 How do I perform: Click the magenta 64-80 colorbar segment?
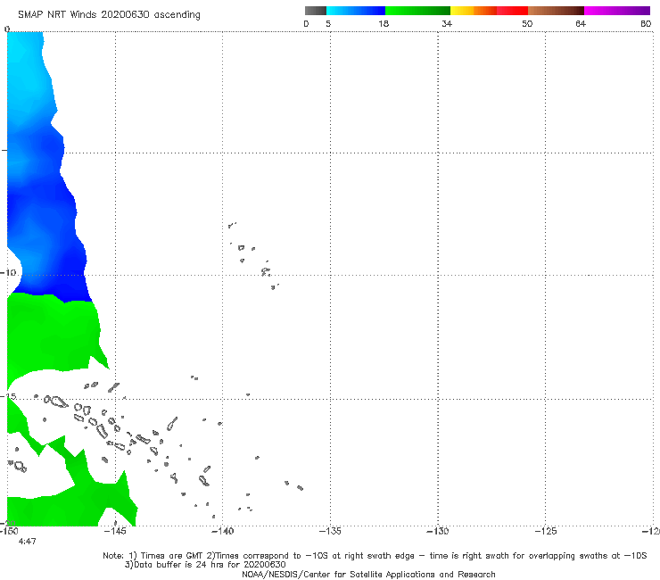pyautogui.click(x=617, y=11)
